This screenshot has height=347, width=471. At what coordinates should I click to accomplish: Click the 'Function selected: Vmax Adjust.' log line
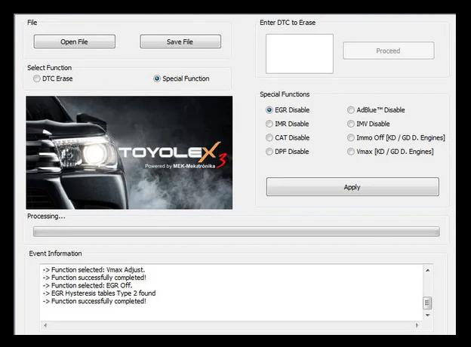(x=94, y=269)
